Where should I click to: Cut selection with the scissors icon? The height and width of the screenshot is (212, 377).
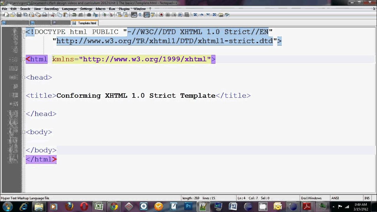[x=53, y=15]
